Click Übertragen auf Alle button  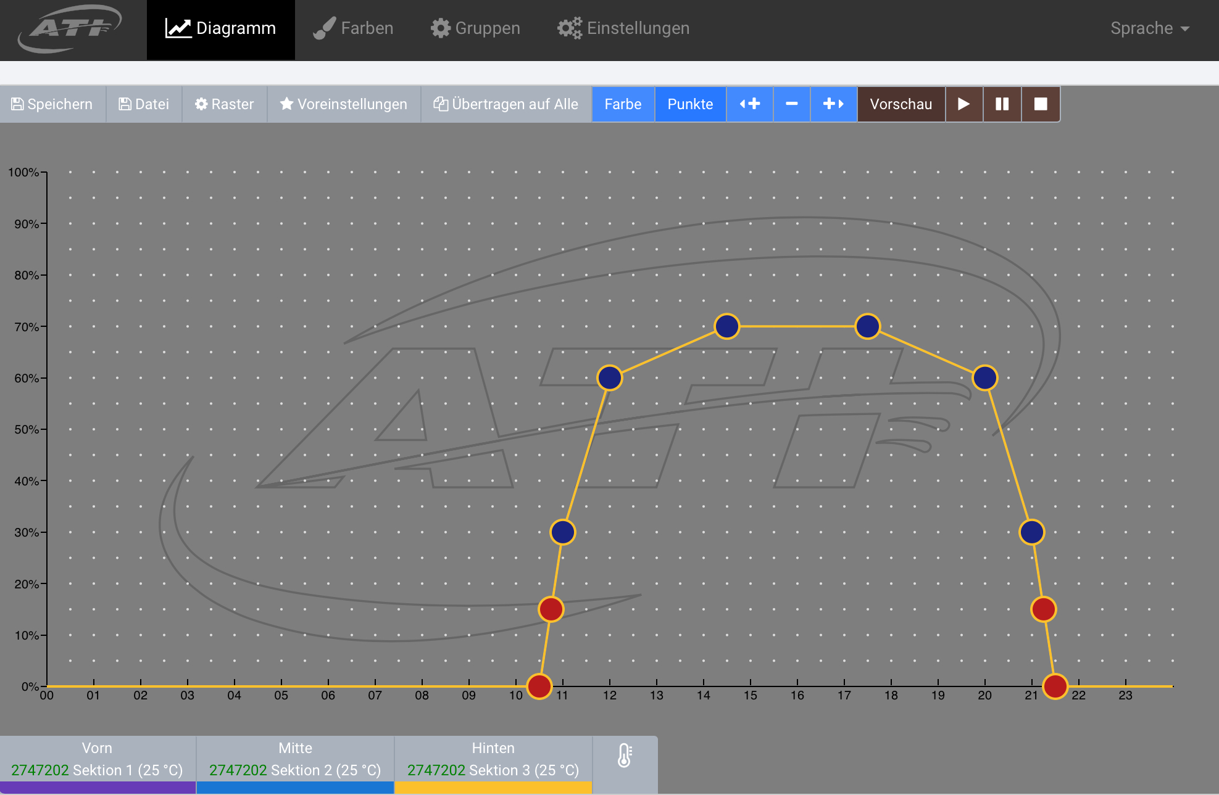click(x=506, y=104)
